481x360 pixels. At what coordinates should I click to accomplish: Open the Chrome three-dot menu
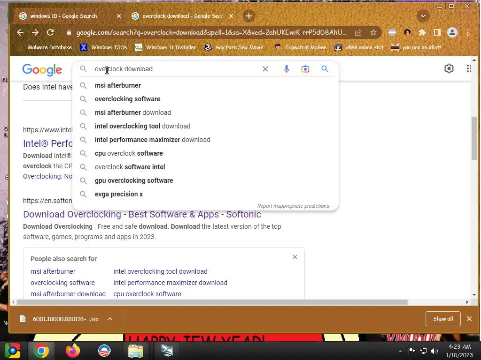pos(467,32)
